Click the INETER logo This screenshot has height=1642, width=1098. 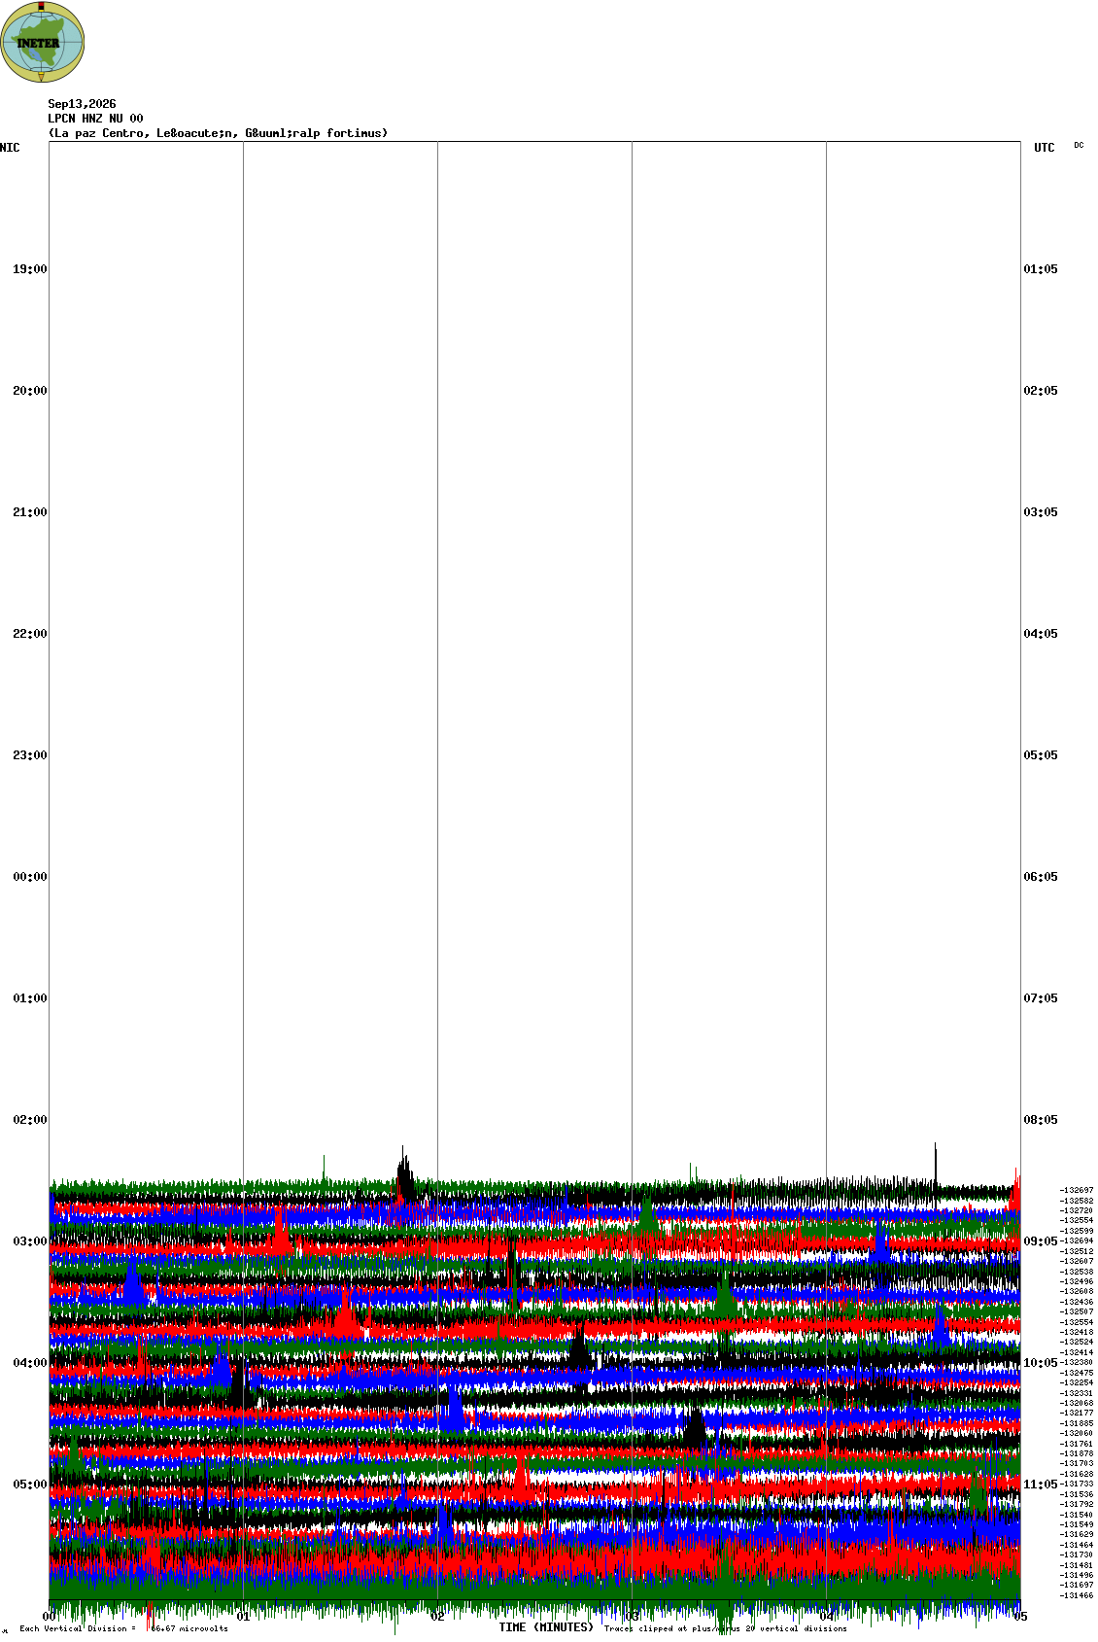43,42
